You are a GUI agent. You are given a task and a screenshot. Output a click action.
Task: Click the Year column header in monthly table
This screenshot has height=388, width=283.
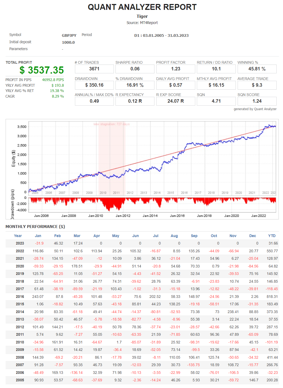pyautogui.click(x=18, y=236)
